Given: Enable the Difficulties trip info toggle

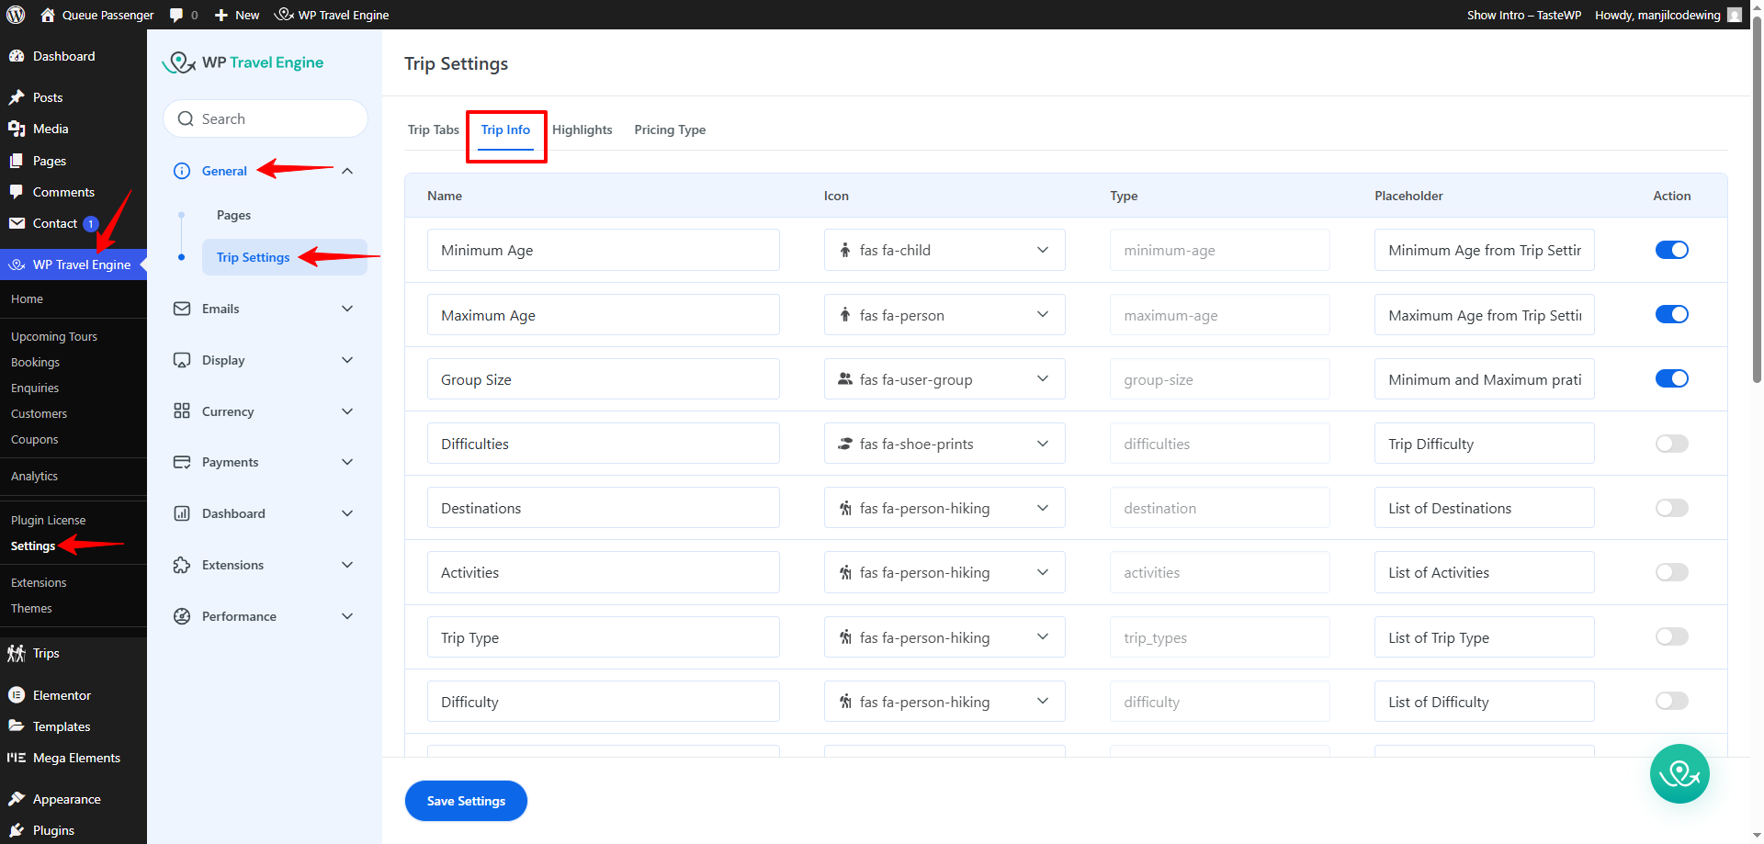Looking at the screenshot, I should (x=1671, y=443).
